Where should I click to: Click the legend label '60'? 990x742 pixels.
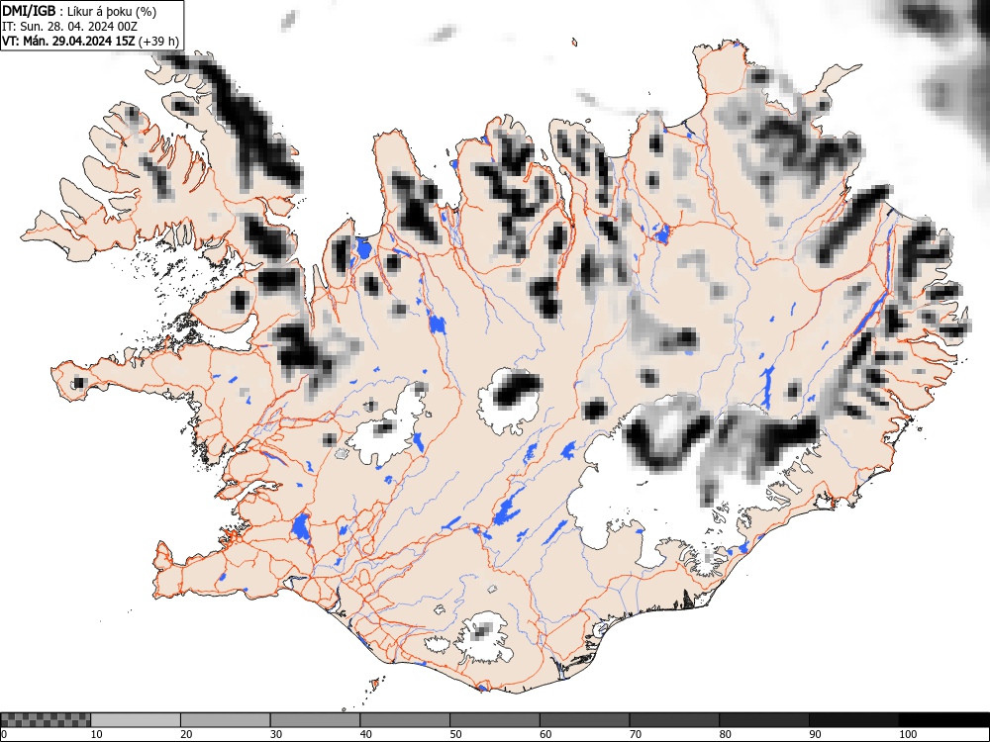coord(545,734)
